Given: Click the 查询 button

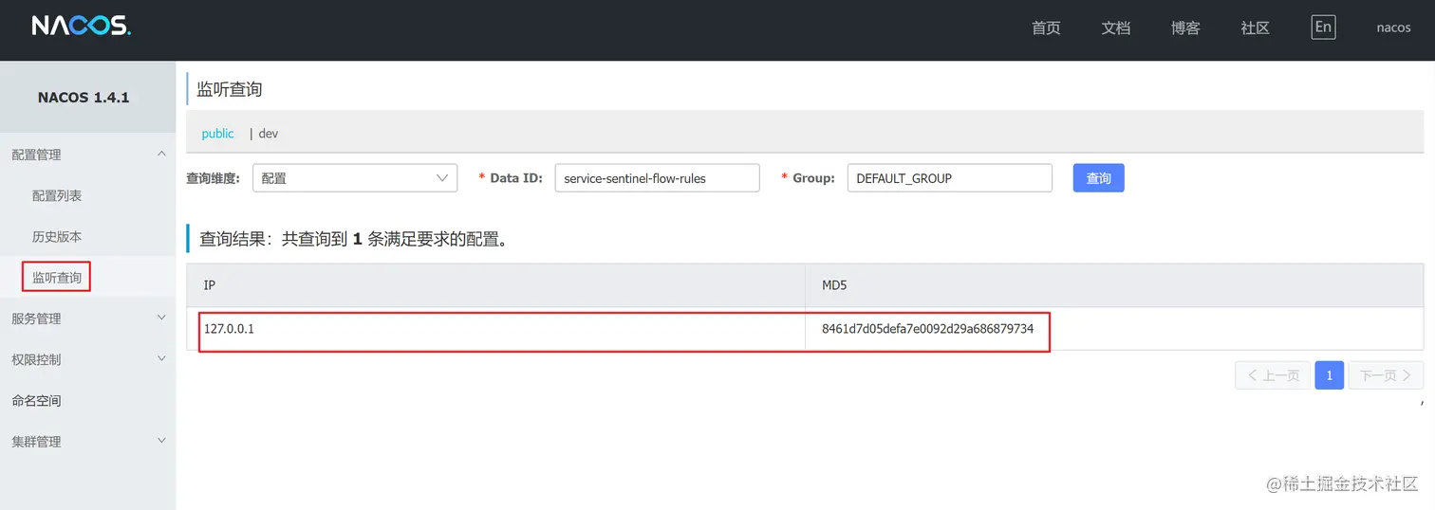Looking at the screenshot, I should pyautogui.click(x=1098, y=178).
